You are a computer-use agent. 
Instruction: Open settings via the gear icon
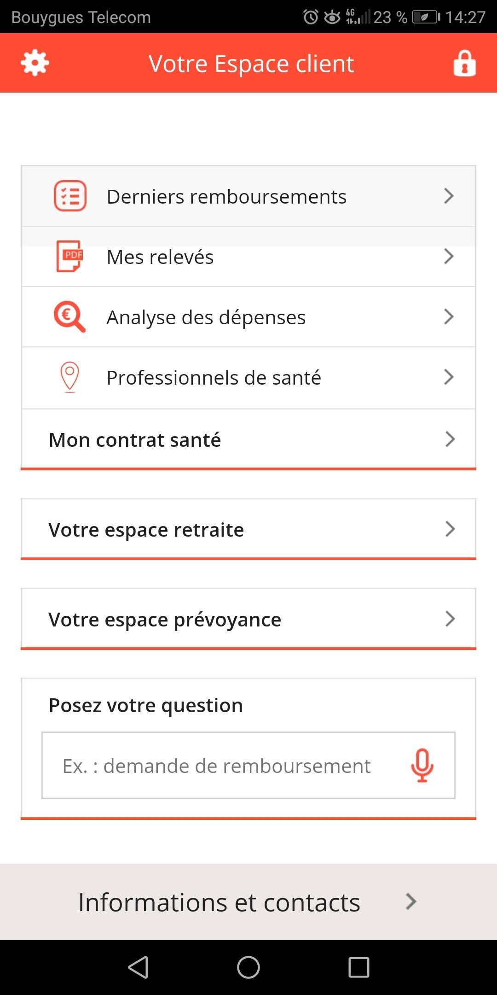(35, 63)
